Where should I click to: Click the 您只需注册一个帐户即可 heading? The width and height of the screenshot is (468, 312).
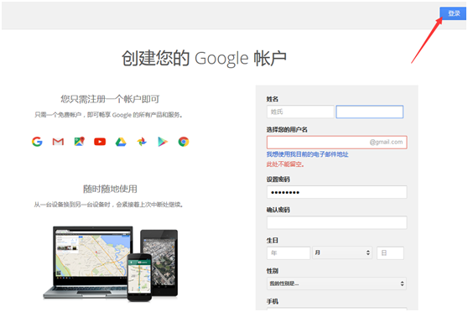coord(110,99)
